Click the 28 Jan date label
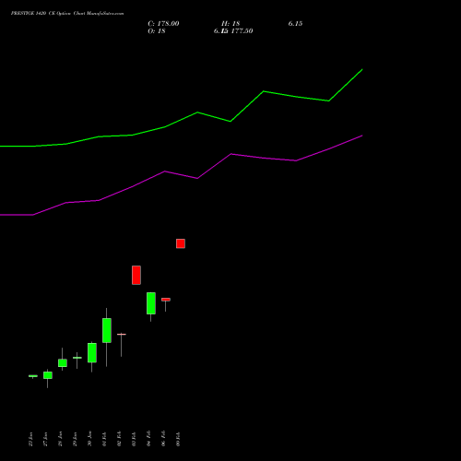This screenshot has height=461, width=461. [x=60, y=440]
